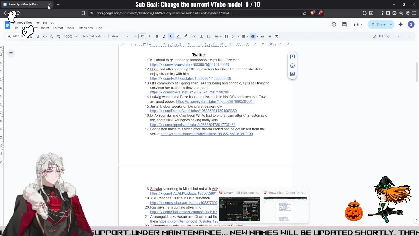Star the Show clips document
The width and height of the screenshot is (419, 236).
[38, 23]
